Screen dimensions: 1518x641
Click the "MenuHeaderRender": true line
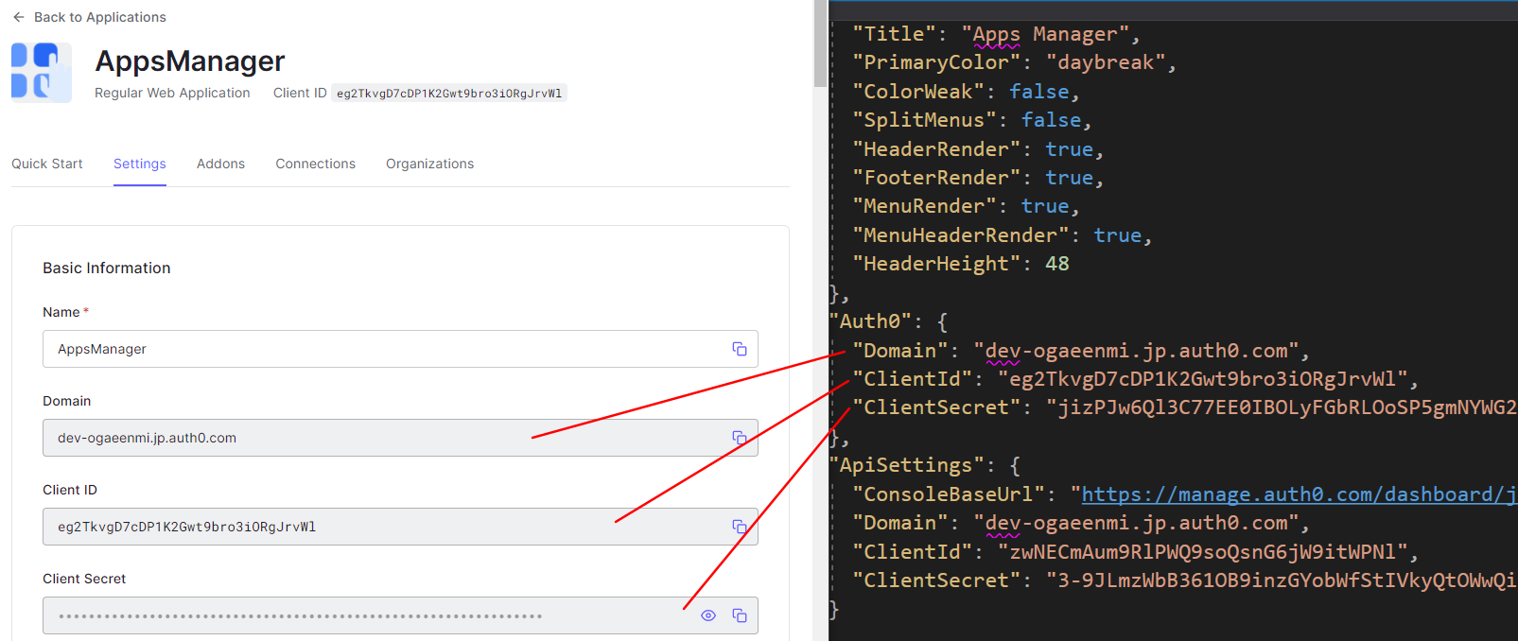(x=1002, y=235)
